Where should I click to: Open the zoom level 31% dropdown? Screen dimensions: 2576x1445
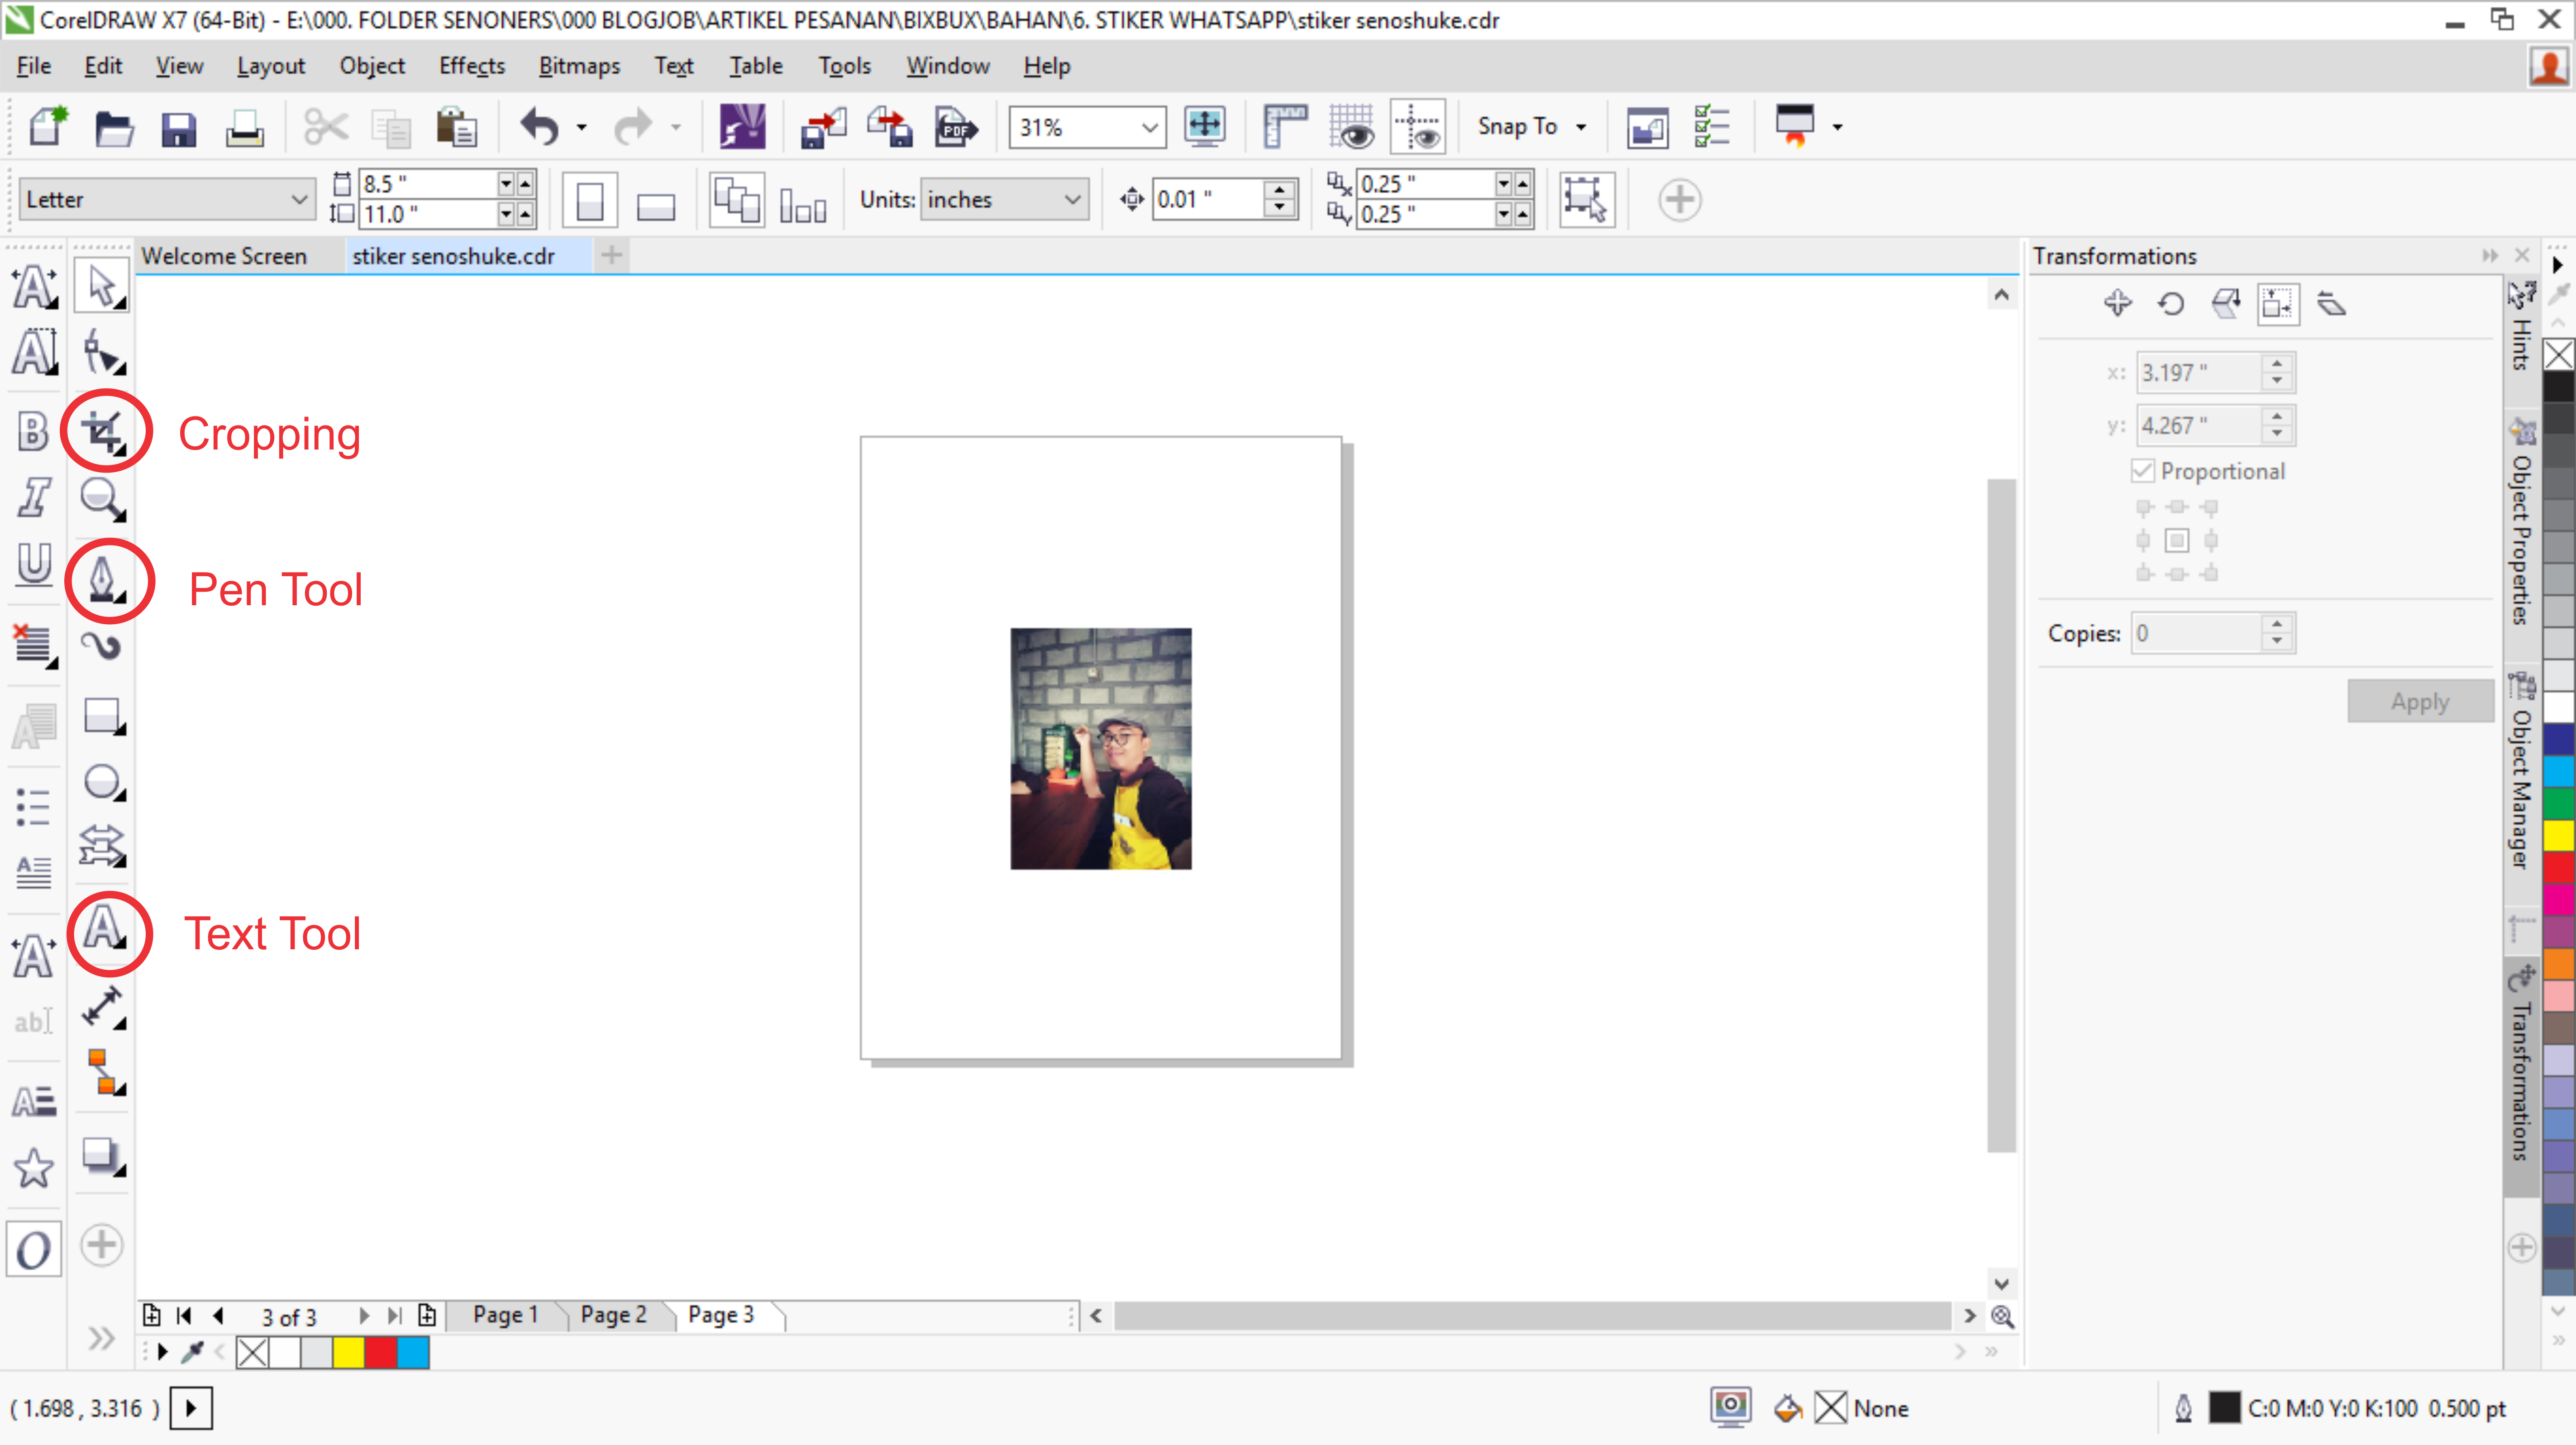point(1149,128)
